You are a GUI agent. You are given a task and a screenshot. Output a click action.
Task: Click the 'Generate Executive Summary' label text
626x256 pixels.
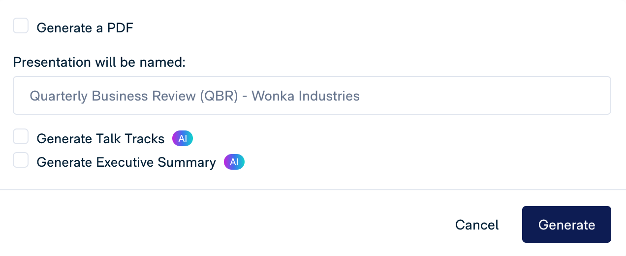click(x=126, y=162)
